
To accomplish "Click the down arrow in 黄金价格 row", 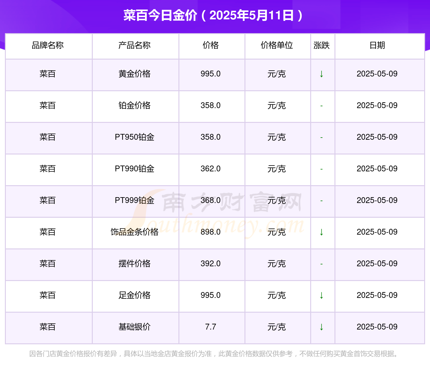I will click(x=322, y=74).
